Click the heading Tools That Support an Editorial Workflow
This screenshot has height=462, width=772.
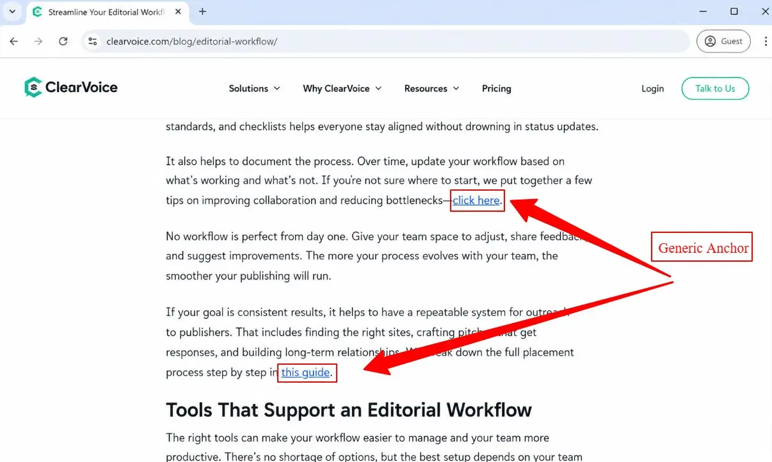point(349,410)
